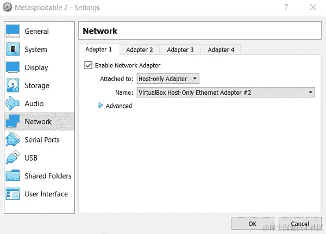
Task: Select the USB label in sidebar
Action: click(31, 158)
